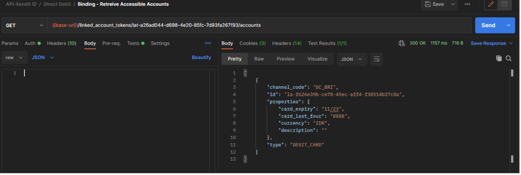Click the search response icon
The width and height of the screenshot is (521, 175).
509,59
